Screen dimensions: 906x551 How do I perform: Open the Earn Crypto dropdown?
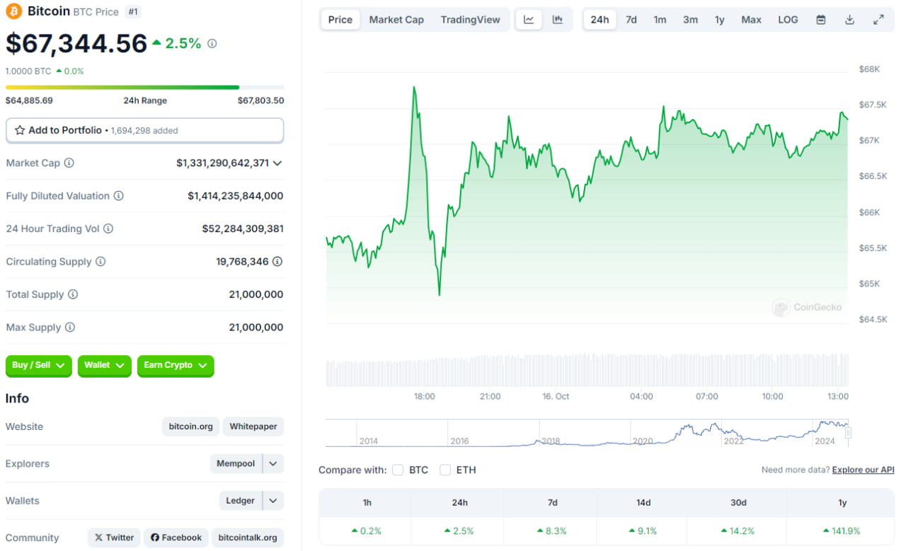click(x=176, y=366)
